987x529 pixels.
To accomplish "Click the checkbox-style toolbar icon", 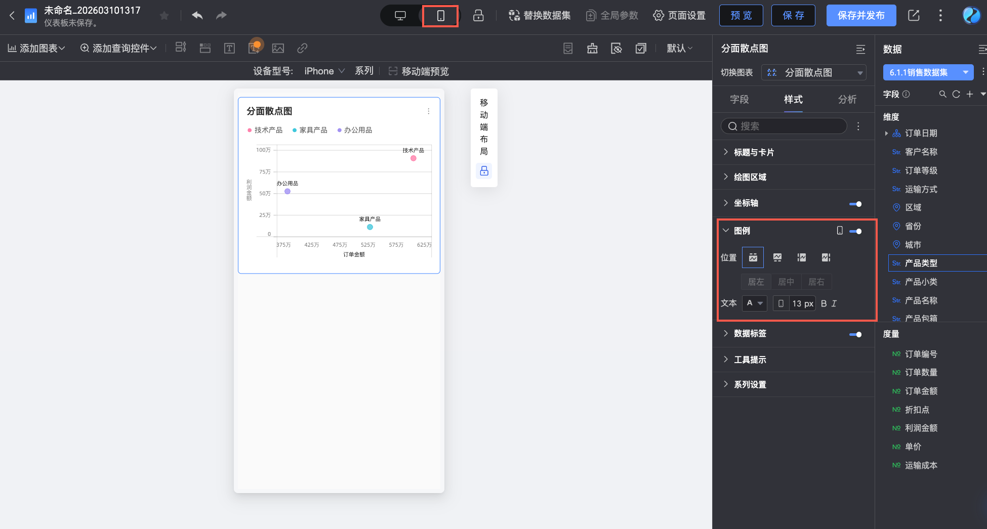I will (641, 48).
